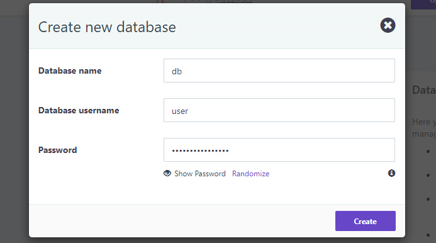Focus the Database name field containing db
The image size is (436, 243).
(279, 71)
